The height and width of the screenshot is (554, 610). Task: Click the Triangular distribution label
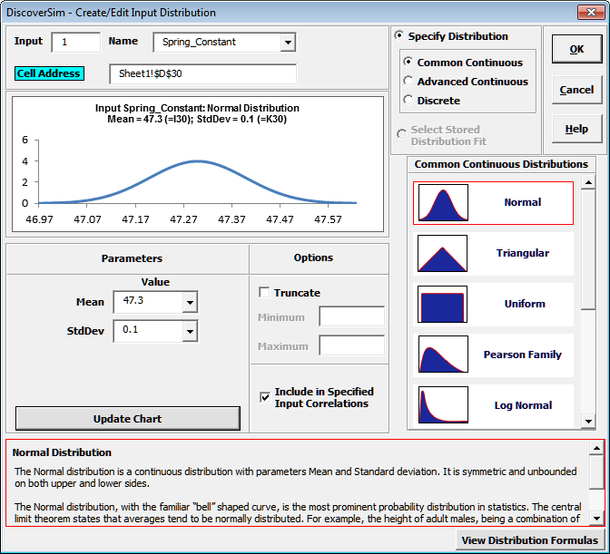523,253
